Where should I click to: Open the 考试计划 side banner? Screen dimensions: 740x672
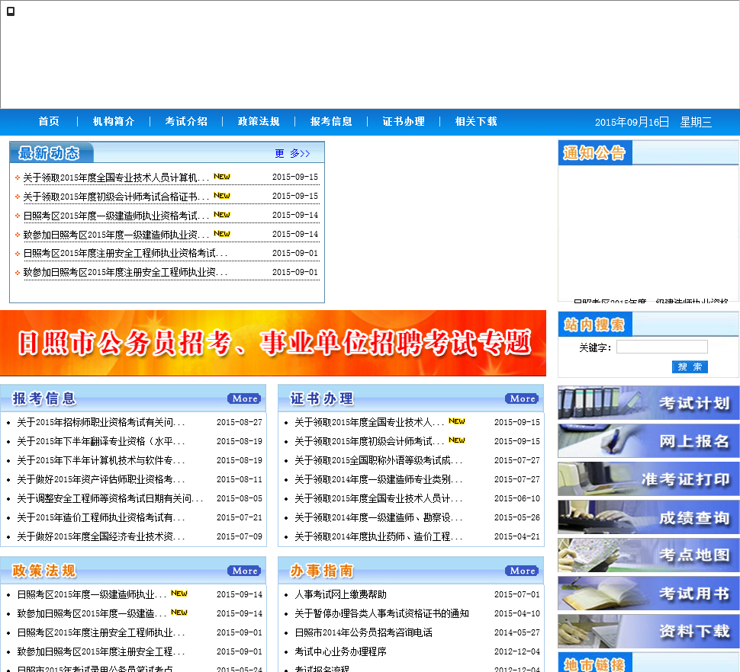point(648,403)
